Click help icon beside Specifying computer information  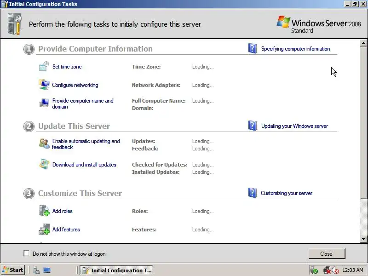coord(253,49)
